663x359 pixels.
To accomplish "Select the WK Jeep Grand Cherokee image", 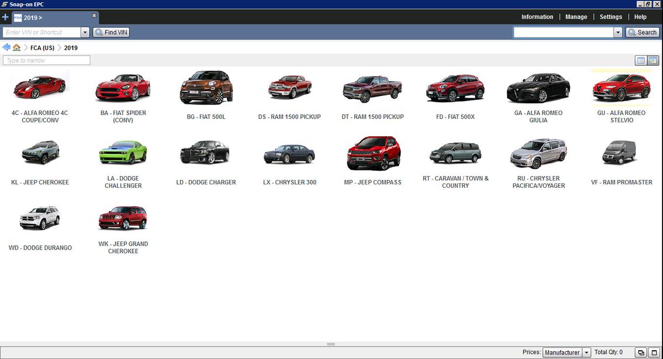I will coord(123,218).
